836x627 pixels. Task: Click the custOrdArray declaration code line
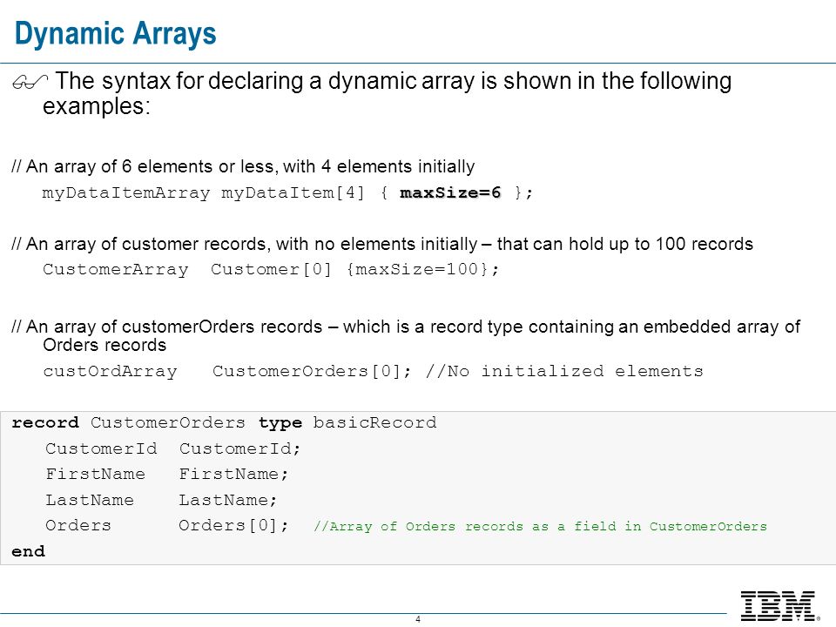point(373,371)
